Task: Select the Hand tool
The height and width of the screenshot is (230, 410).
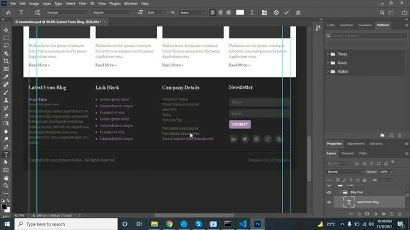Action: pos(6,178)
